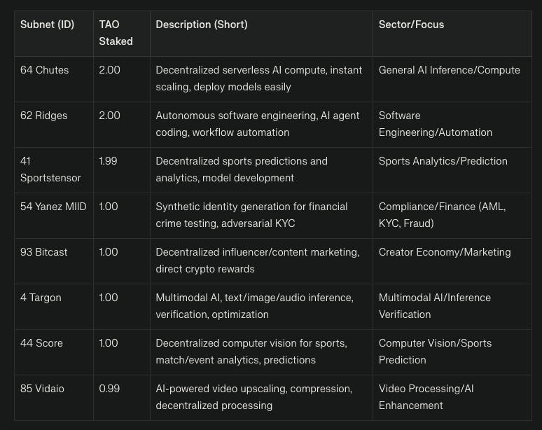Select the Autonomous software engineering description
Viewport: 542px width, 430px height.
(257, 124)
